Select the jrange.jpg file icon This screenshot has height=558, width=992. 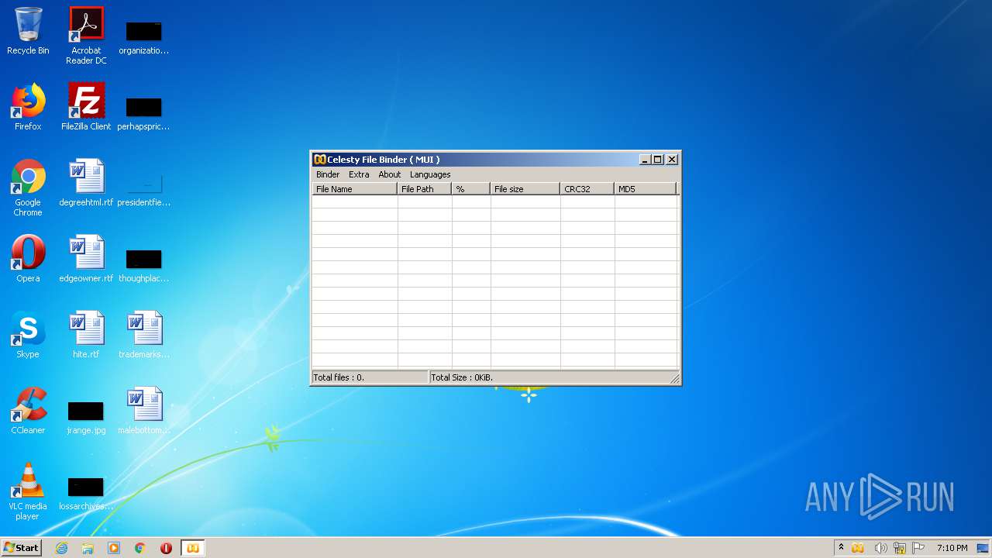click(86, 417)
